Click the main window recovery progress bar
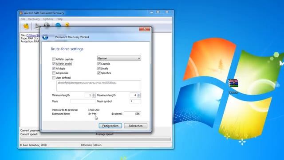Image resolution: width=284 pixels, height=160 pixels. point(96,139)
